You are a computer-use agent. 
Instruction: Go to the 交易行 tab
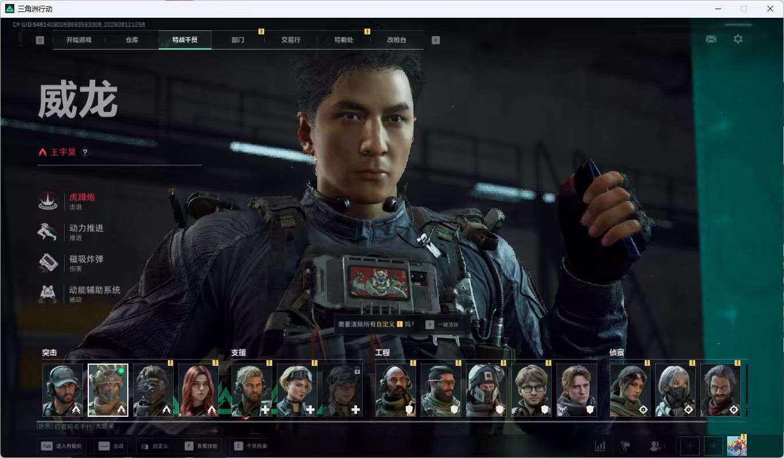[x=291, y=40]
